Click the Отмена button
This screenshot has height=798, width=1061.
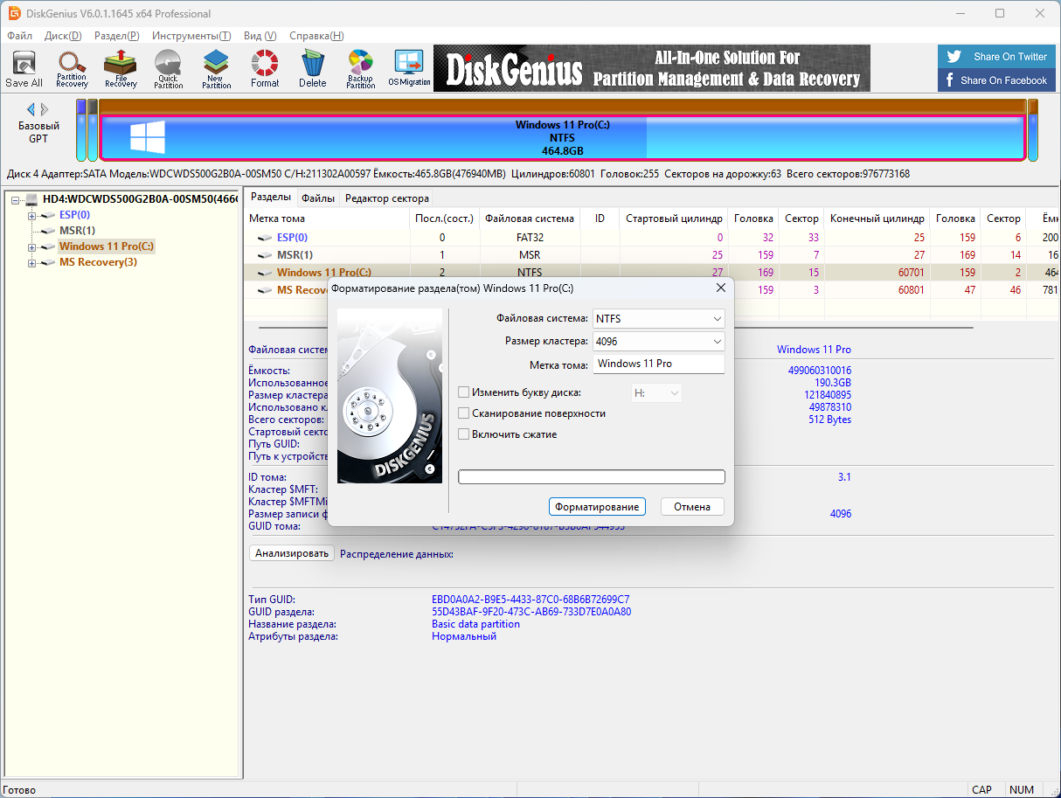click(x=692, y=507)
